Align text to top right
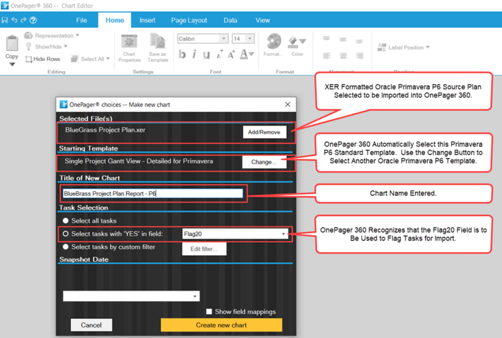This screenshot has height=338, width=502. click(359, 41)
